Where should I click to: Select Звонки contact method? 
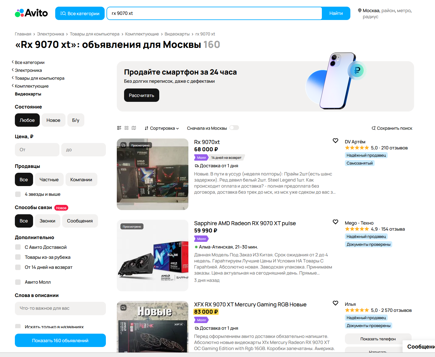click(x=48, y=221)
